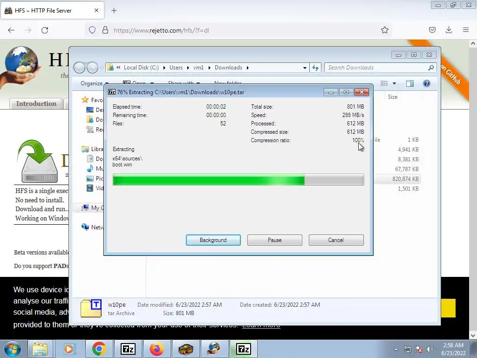Close the HFS HTTP File Server tab
The height and width of the screenshot is (358, 477).
pos(96,10)
